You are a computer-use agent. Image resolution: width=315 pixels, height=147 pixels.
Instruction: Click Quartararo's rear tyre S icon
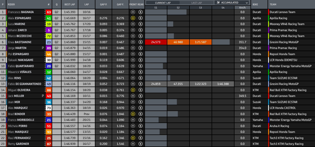point(140,66)
